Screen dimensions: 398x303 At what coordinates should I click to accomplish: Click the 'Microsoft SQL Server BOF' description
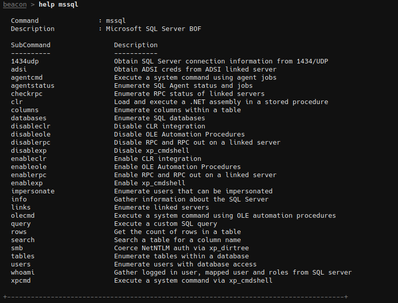click(153, 29)
